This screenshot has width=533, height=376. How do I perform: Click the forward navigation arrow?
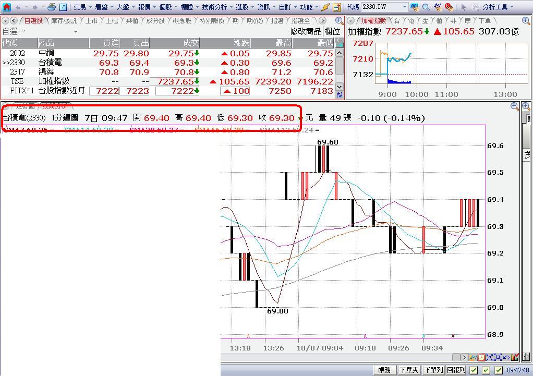click(35, 7)
